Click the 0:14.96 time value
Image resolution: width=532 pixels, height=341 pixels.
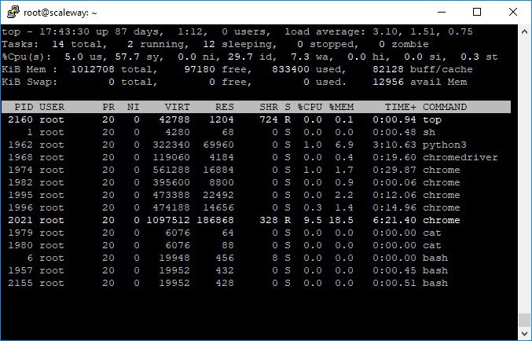pos(394,207)
